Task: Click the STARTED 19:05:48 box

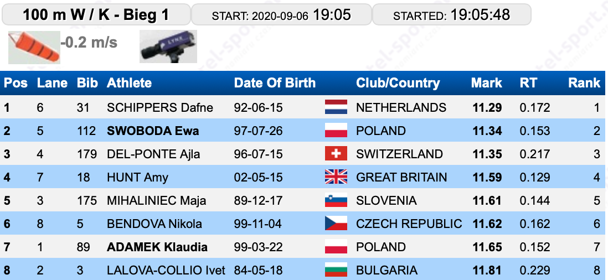Action: [x=451, y=15]
